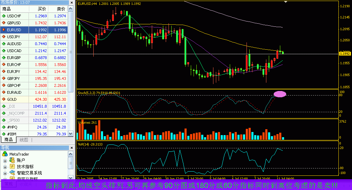The image size is (352, 190).
Task: Click the EURAUD red down-arrow icon
Action: [x=3, y=92]
